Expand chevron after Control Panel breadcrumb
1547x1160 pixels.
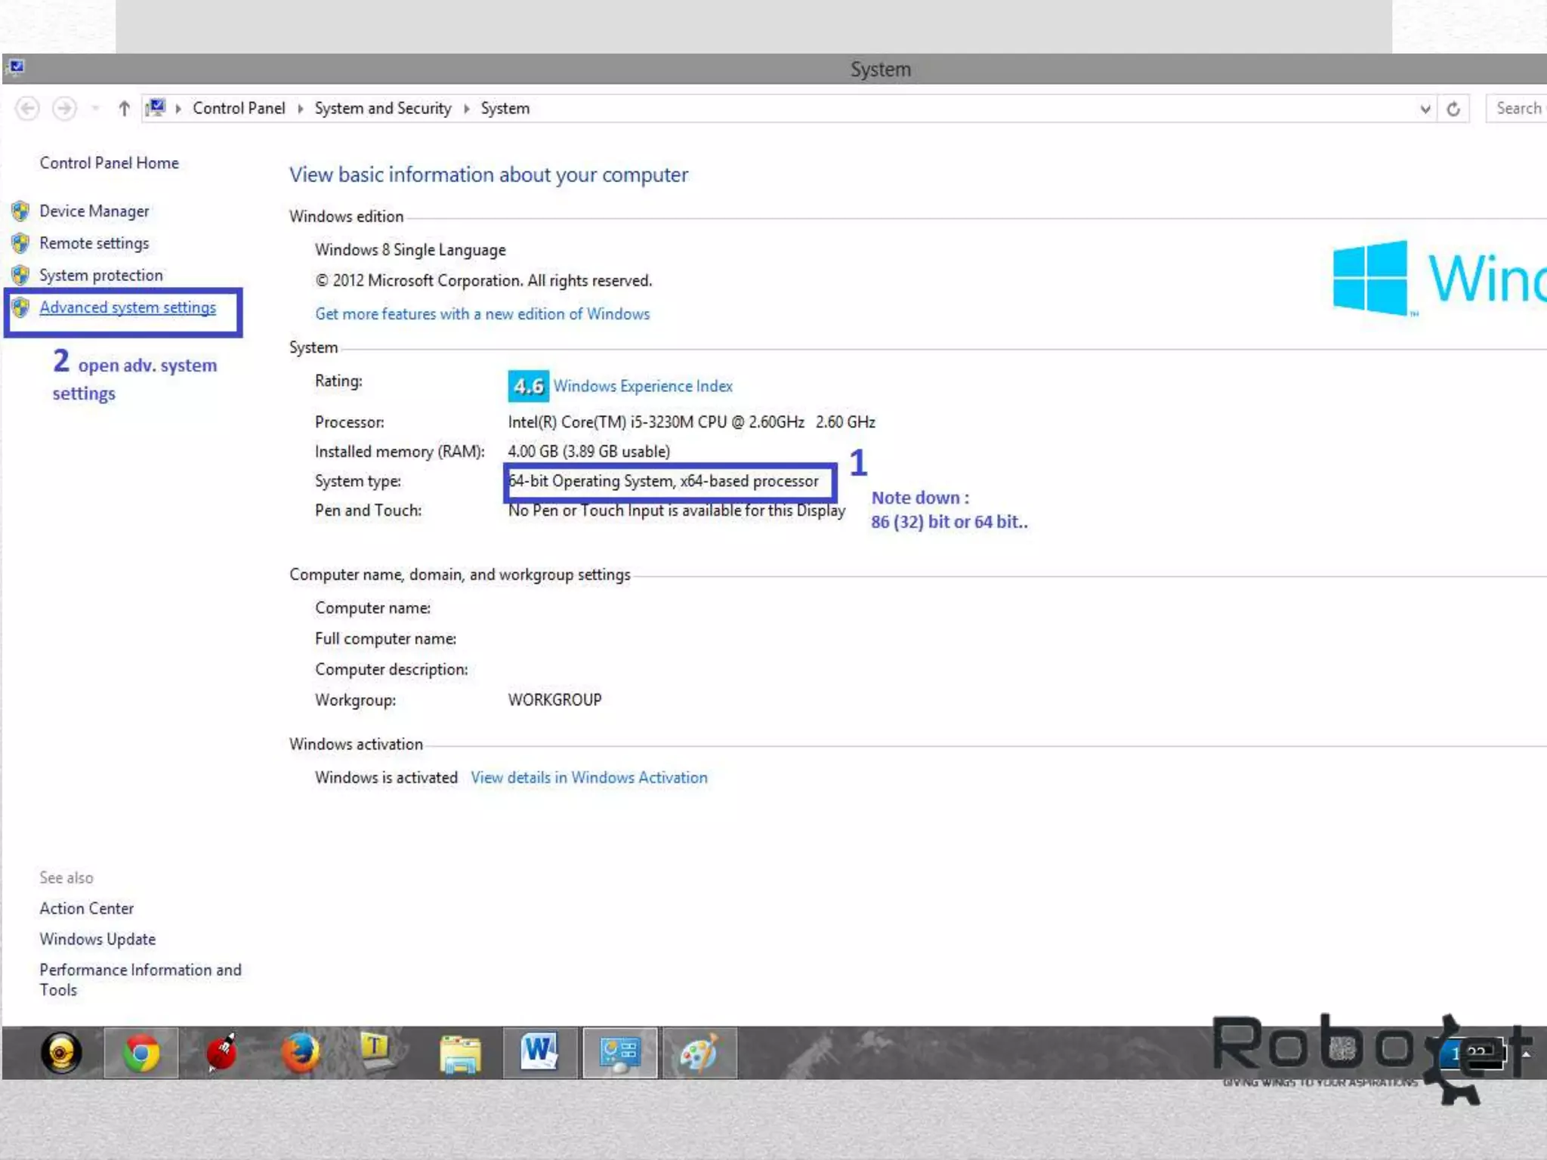click(x=300, y=109)
